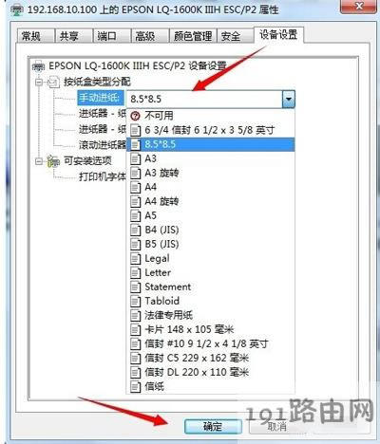This screenshot has height=444, width=380.
Task: Open the 手动进纸 paper size dropdown arrow
Action: click(288, 99)
